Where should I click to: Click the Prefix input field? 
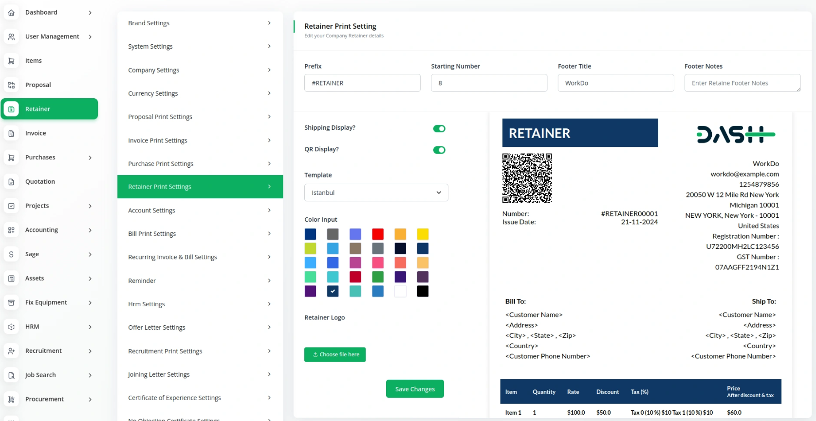tap(362, 83)
